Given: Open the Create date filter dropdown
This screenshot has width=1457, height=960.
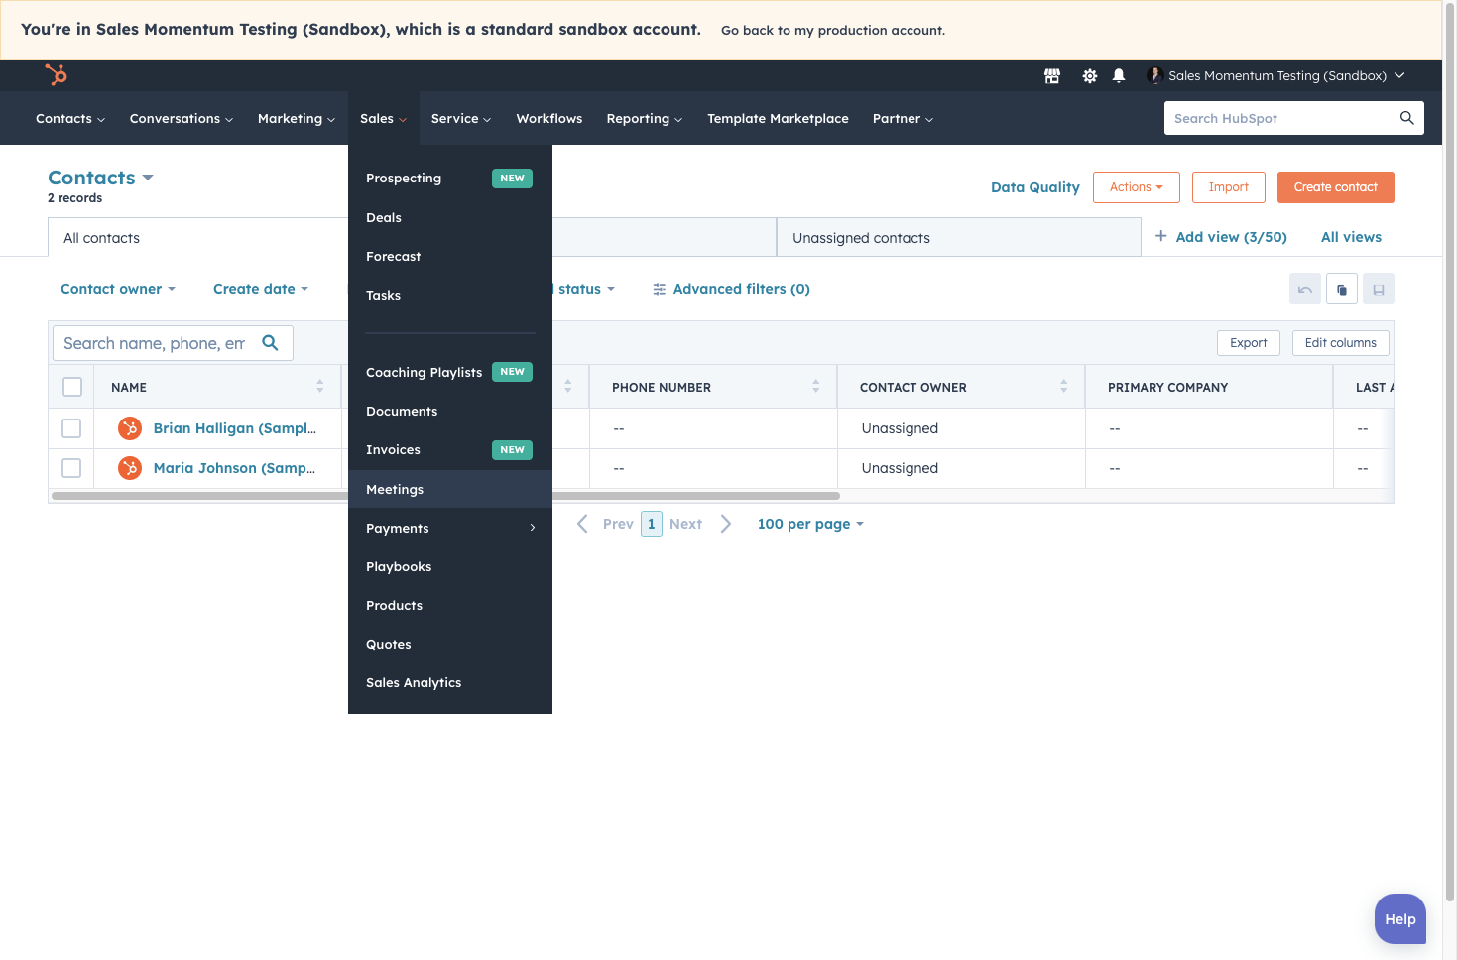Looking at the screenshot, I should pos(261,289).
